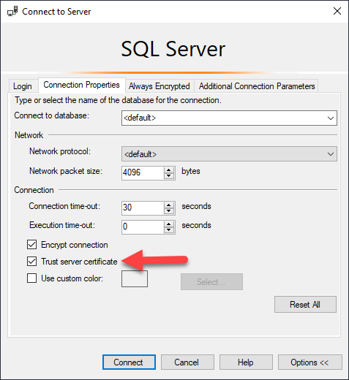Uncheck the Encrypt connection checkbox

pyautogui.click(x=32, y=245)
